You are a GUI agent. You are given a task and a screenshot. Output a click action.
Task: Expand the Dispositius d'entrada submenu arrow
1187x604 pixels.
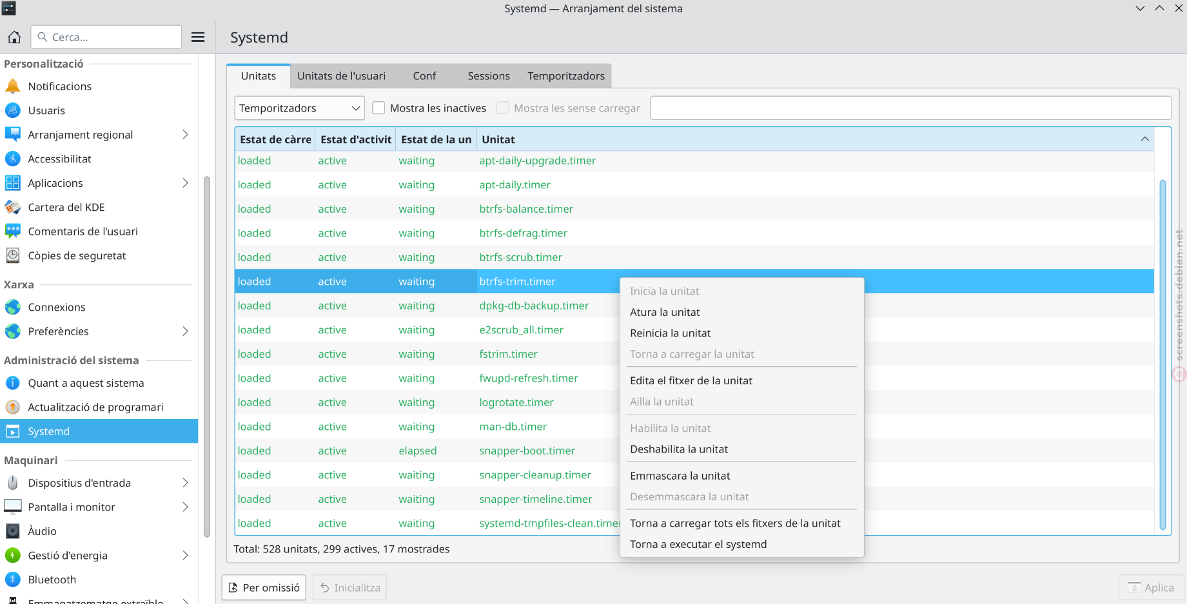(185, 482)
